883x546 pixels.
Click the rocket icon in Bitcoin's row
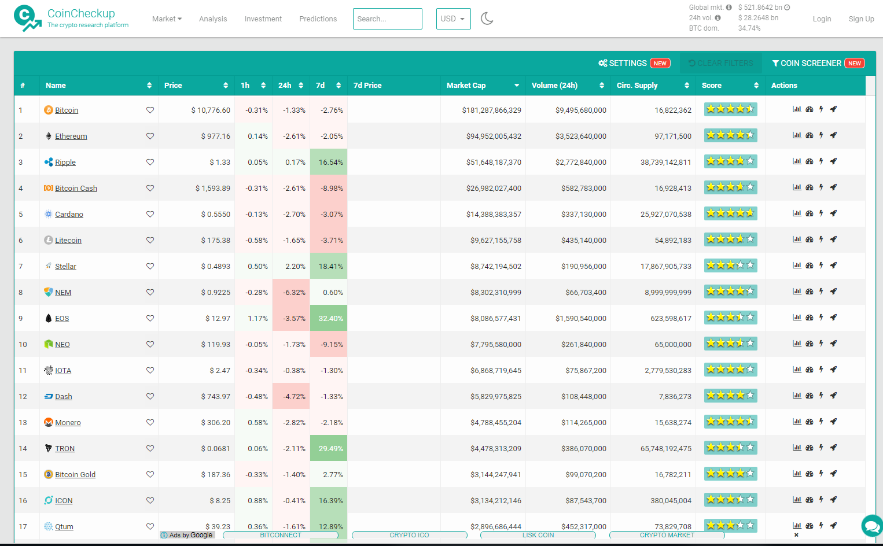pos(833,109)
